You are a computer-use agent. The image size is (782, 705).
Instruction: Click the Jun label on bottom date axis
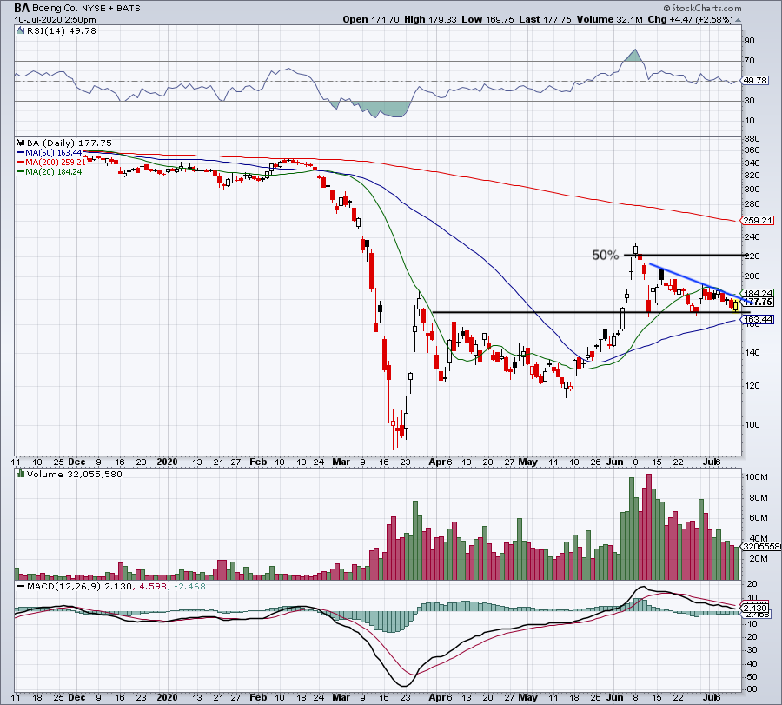pyautogui.click(x=615, y=697)
